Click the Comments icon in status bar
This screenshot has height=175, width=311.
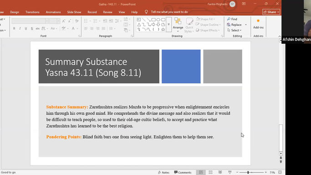pyautogui.click(x=176, y=172)
